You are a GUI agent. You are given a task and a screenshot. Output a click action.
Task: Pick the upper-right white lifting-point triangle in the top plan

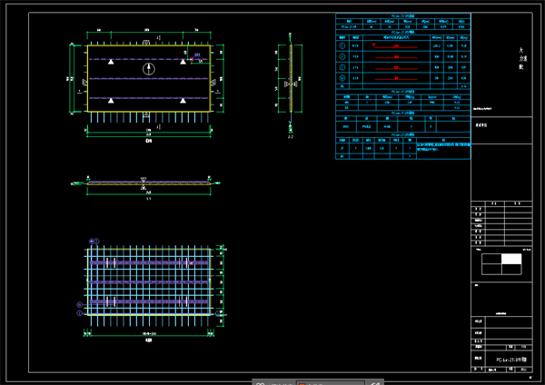pyautogui.click(x=183, y=62)
